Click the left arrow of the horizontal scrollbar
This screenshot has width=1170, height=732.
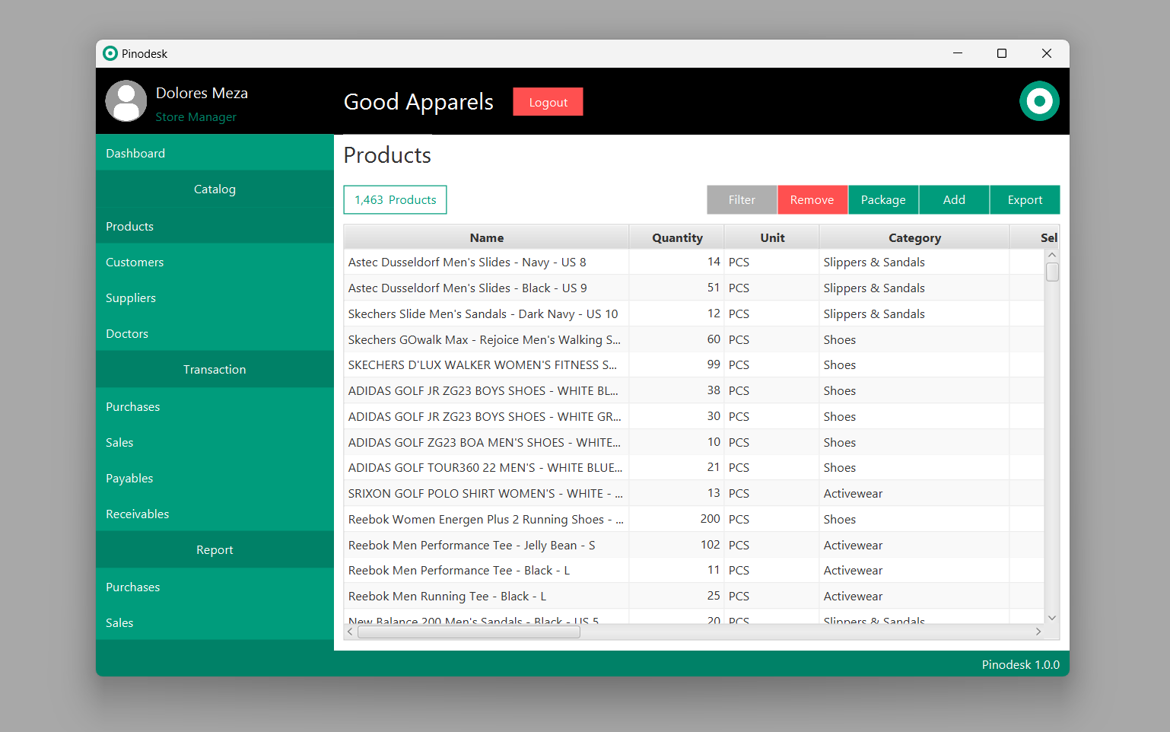(350, 631)
